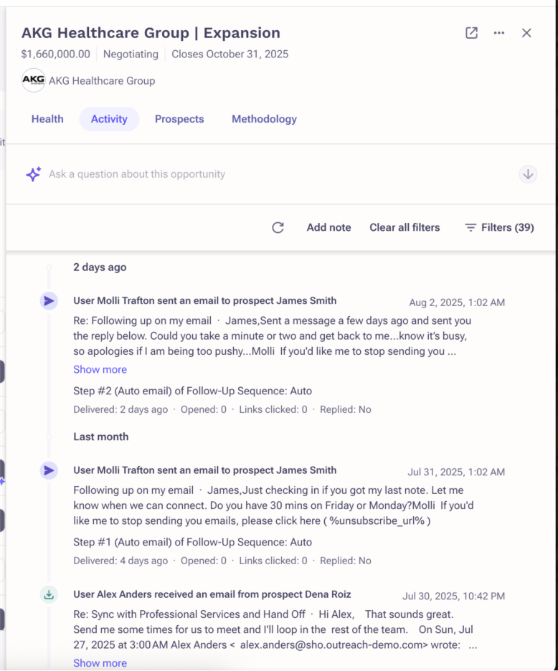Click Add note
The image size is (558, 671).
tap(329, 228)
